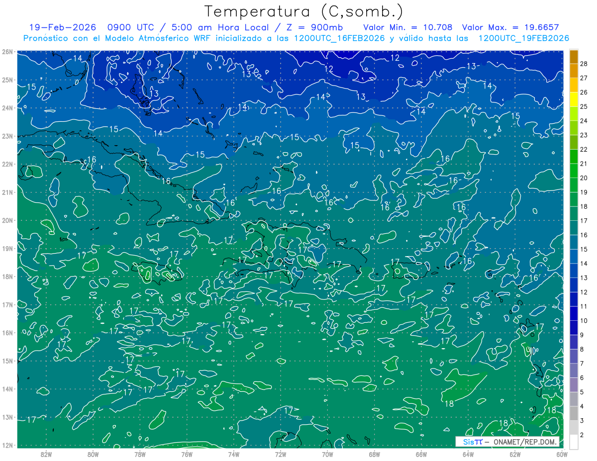Click latitude axis label '13N'
This screenshot has height=461, width=597.
pos(7,417)
